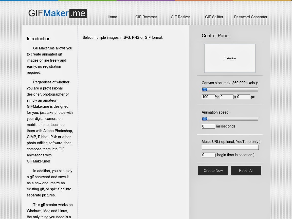Screen dimensions: 292x219
Task: Click on the Animation speed slider track
Action: pyautogui.click(x=230, y=119)
